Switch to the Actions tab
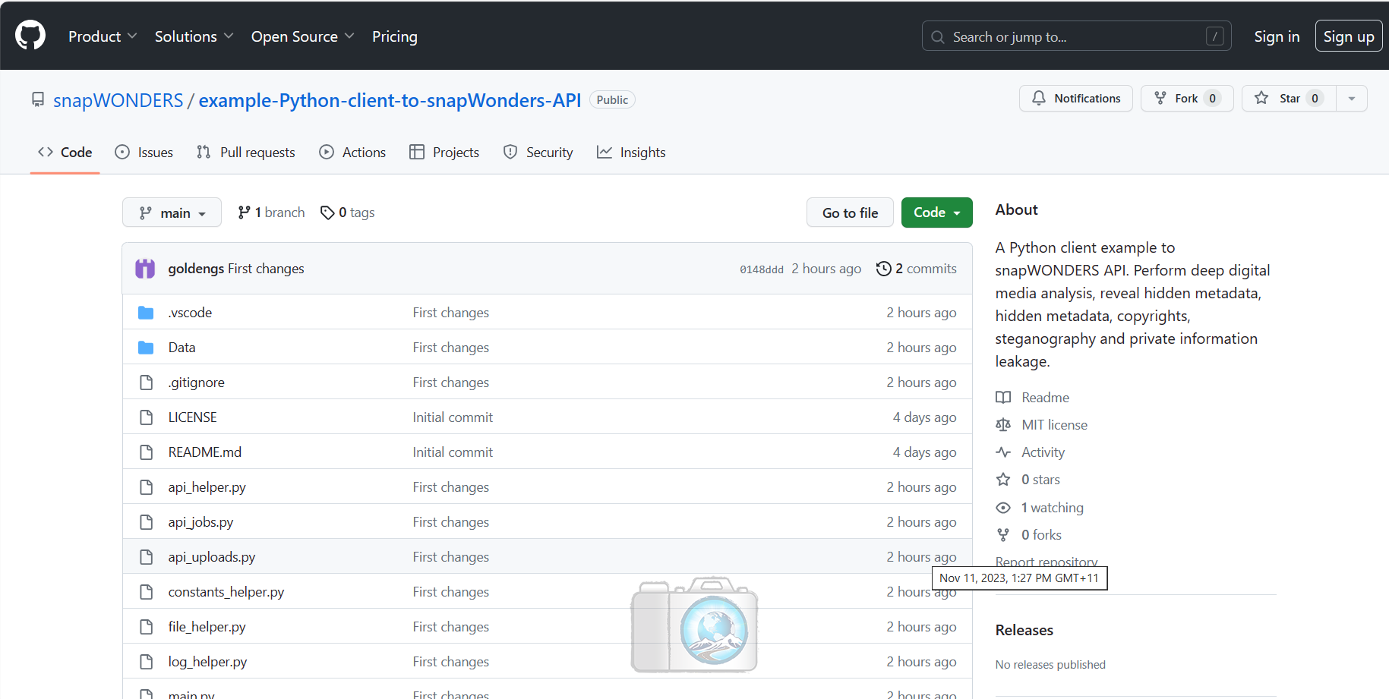 352,153
